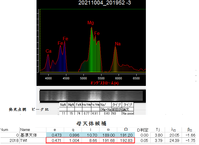Click the オングストローム axis label
This screenshot has height=145, width=199.
(x=104, y=83)
